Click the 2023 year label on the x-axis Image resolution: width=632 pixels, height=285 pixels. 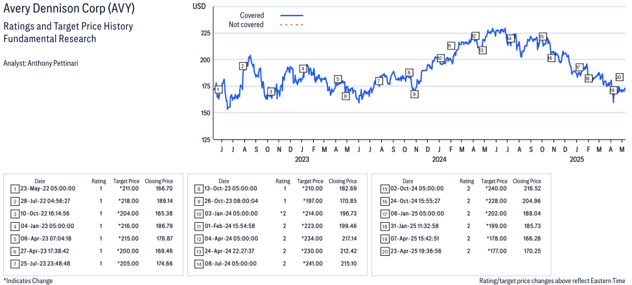(x=302, y=159)
